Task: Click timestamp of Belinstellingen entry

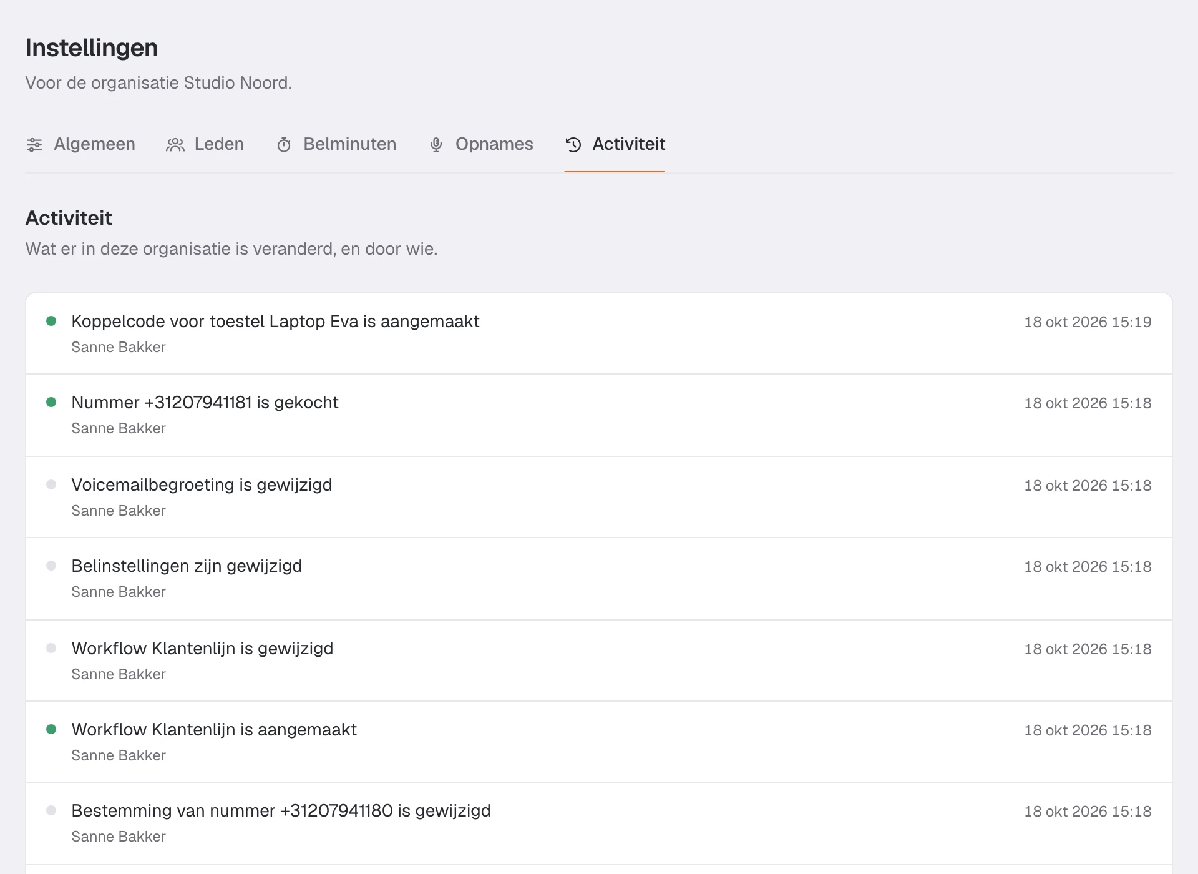Action: point(1088,567)
